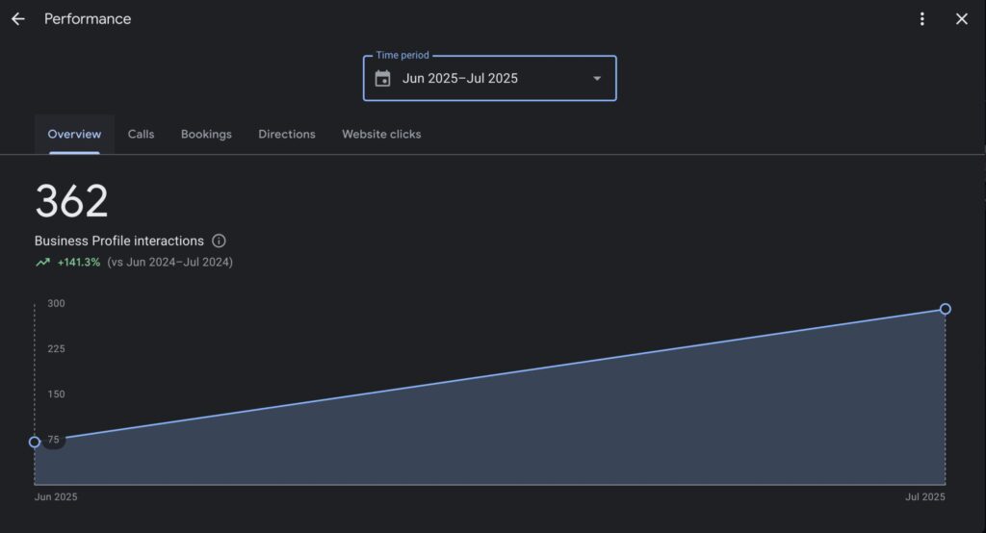The width and height of the screenshot is (986, 533).
Task: Switch to the Overview tab
Action: 74,134
